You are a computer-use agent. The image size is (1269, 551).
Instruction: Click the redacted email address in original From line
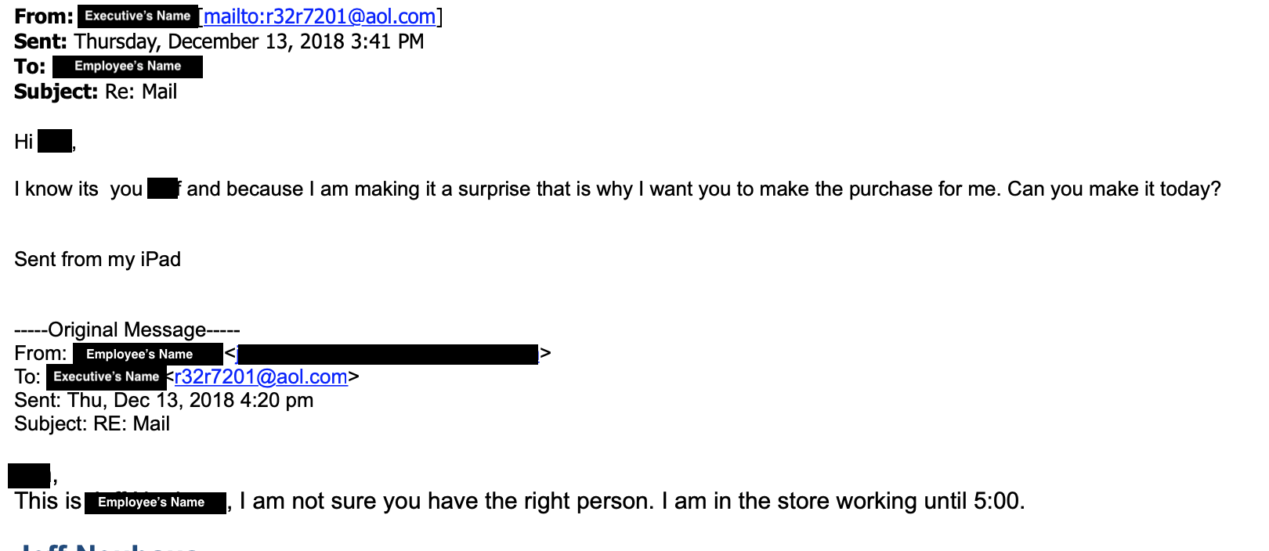(x=388, y=354)
